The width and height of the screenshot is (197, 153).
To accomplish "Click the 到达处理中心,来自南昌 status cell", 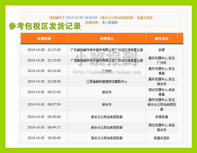I will click(162, 92).
